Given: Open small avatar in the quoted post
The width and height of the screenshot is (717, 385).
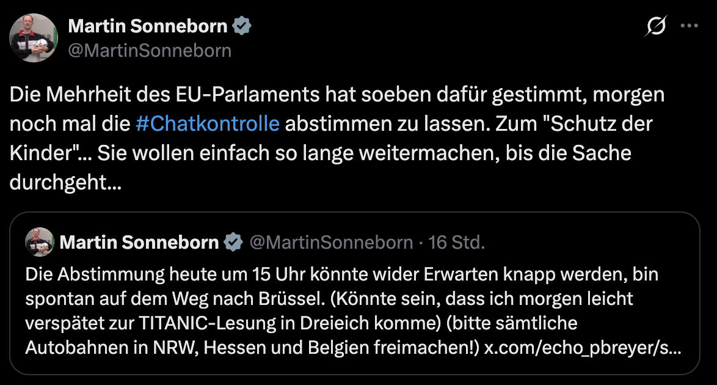Looking at the screenshot, I should click(39, 243).
